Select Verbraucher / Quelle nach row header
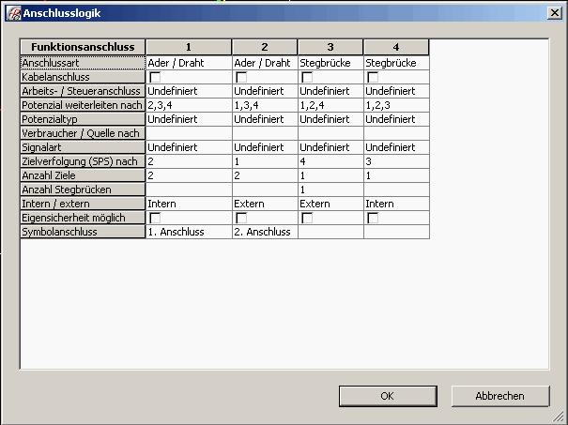 [83, 133]
